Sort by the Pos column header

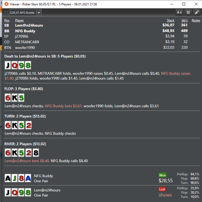point(7,20)
